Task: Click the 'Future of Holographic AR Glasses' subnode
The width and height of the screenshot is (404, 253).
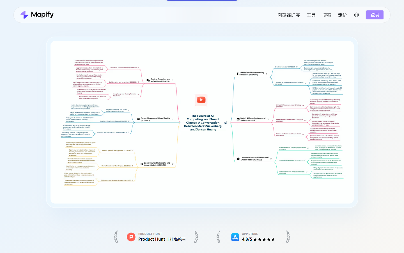Action: (x=112, y=132)
